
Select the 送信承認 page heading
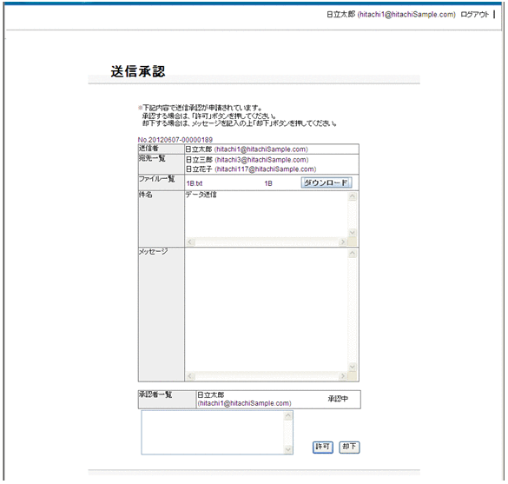[138, 71]
